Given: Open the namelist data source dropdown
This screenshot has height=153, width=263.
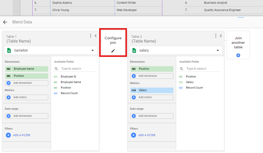Looking at the screenshot, I should [92, 50].
